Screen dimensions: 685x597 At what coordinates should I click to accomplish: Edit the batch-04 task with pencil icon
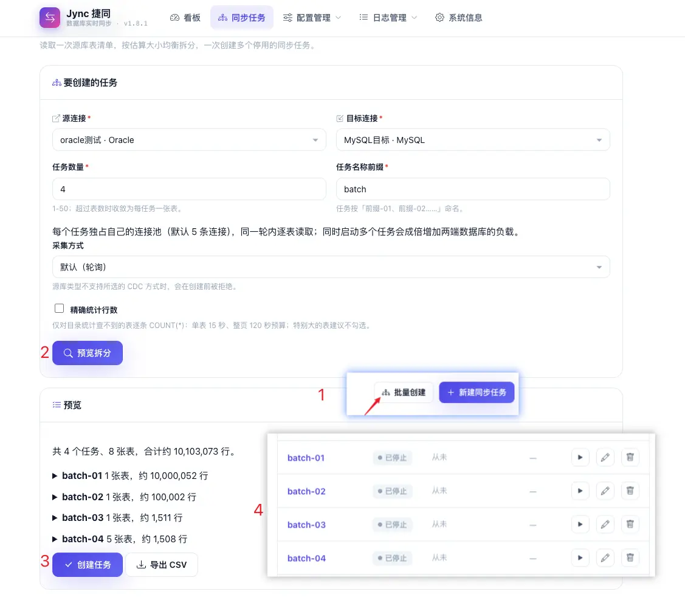tap(605, 557)
